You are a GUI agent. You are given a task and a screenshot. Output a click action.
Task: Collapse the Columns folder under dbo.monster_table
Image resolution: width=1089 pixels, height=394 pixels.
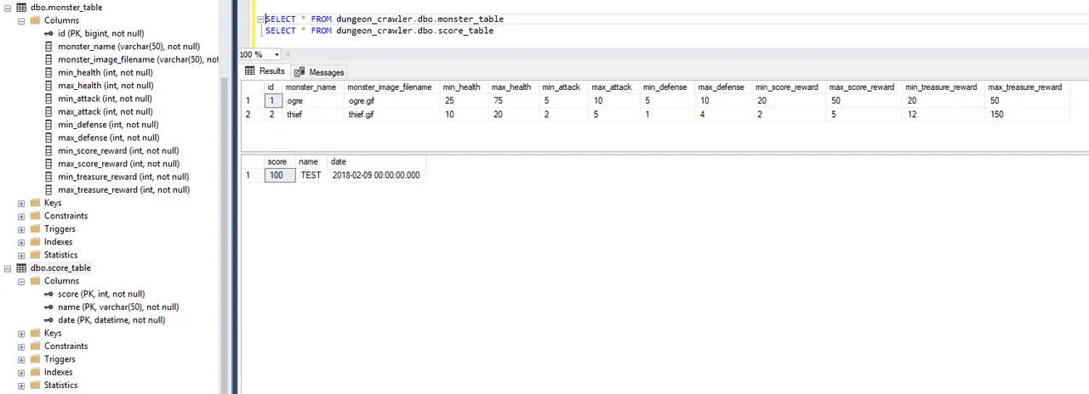click(x=21, y=20)
